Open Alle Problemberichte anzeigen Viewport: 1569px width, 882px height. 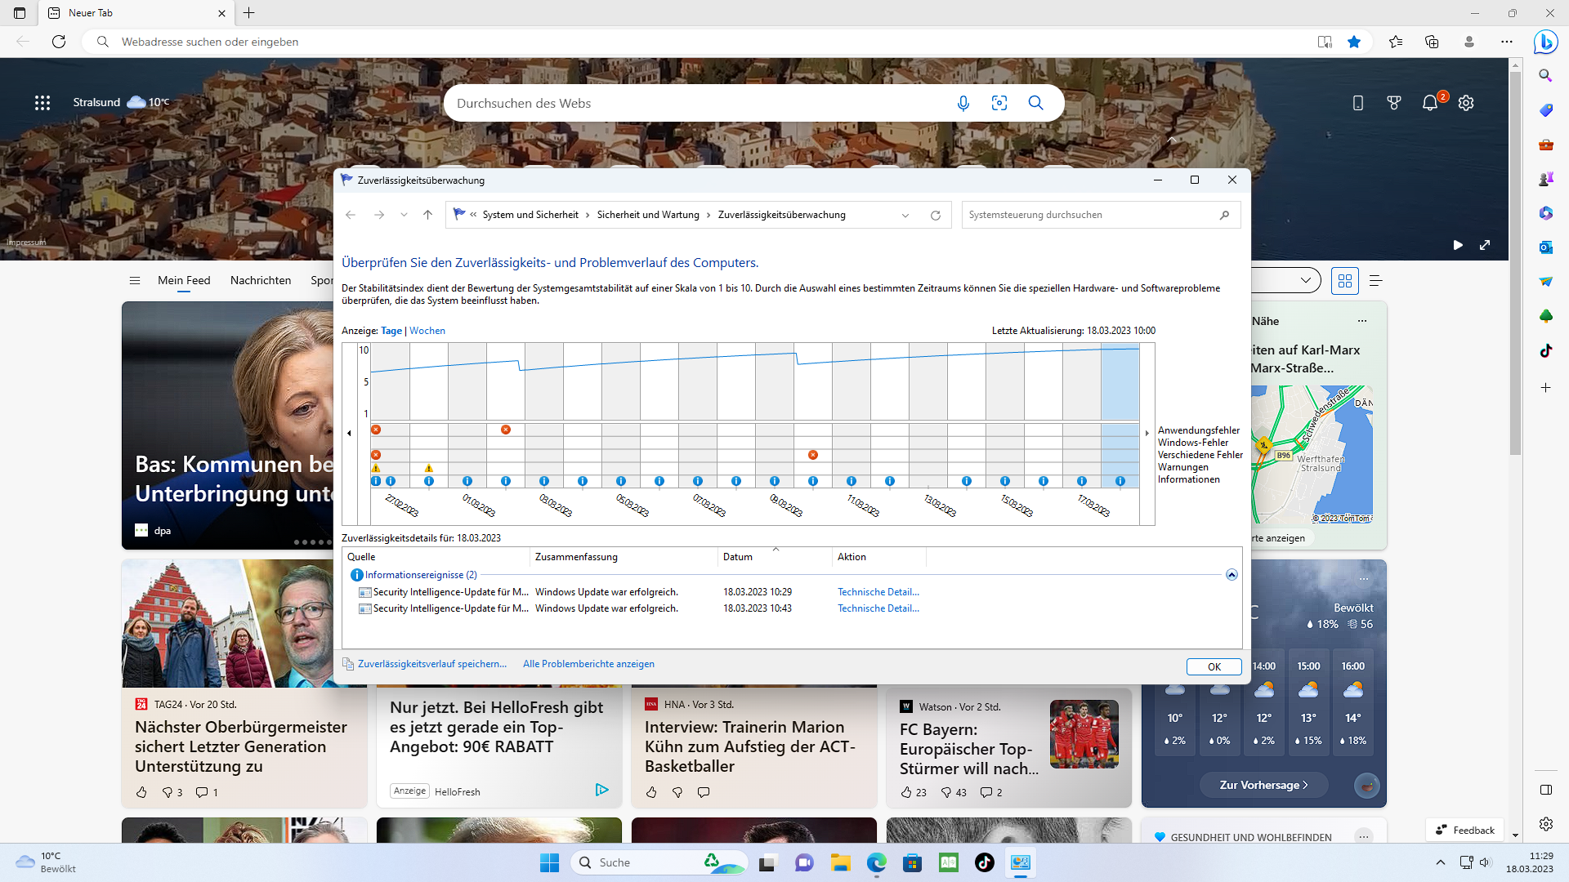pos(588,664)
